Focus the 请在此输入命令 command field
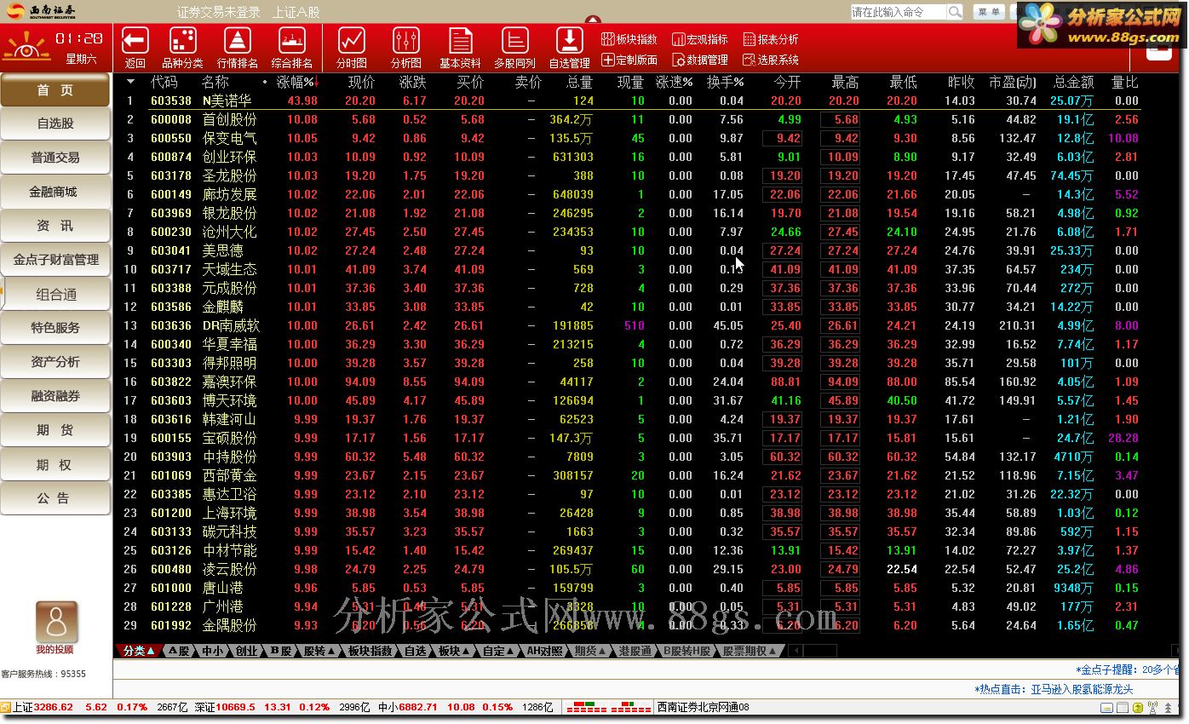Screen dimensions: 1189x724 click(898, 12)
